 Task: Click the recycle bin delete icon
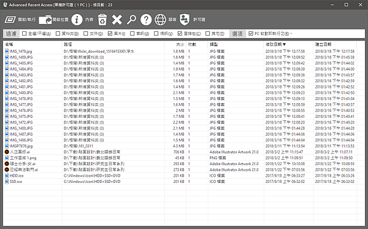(x=102, y=20)
